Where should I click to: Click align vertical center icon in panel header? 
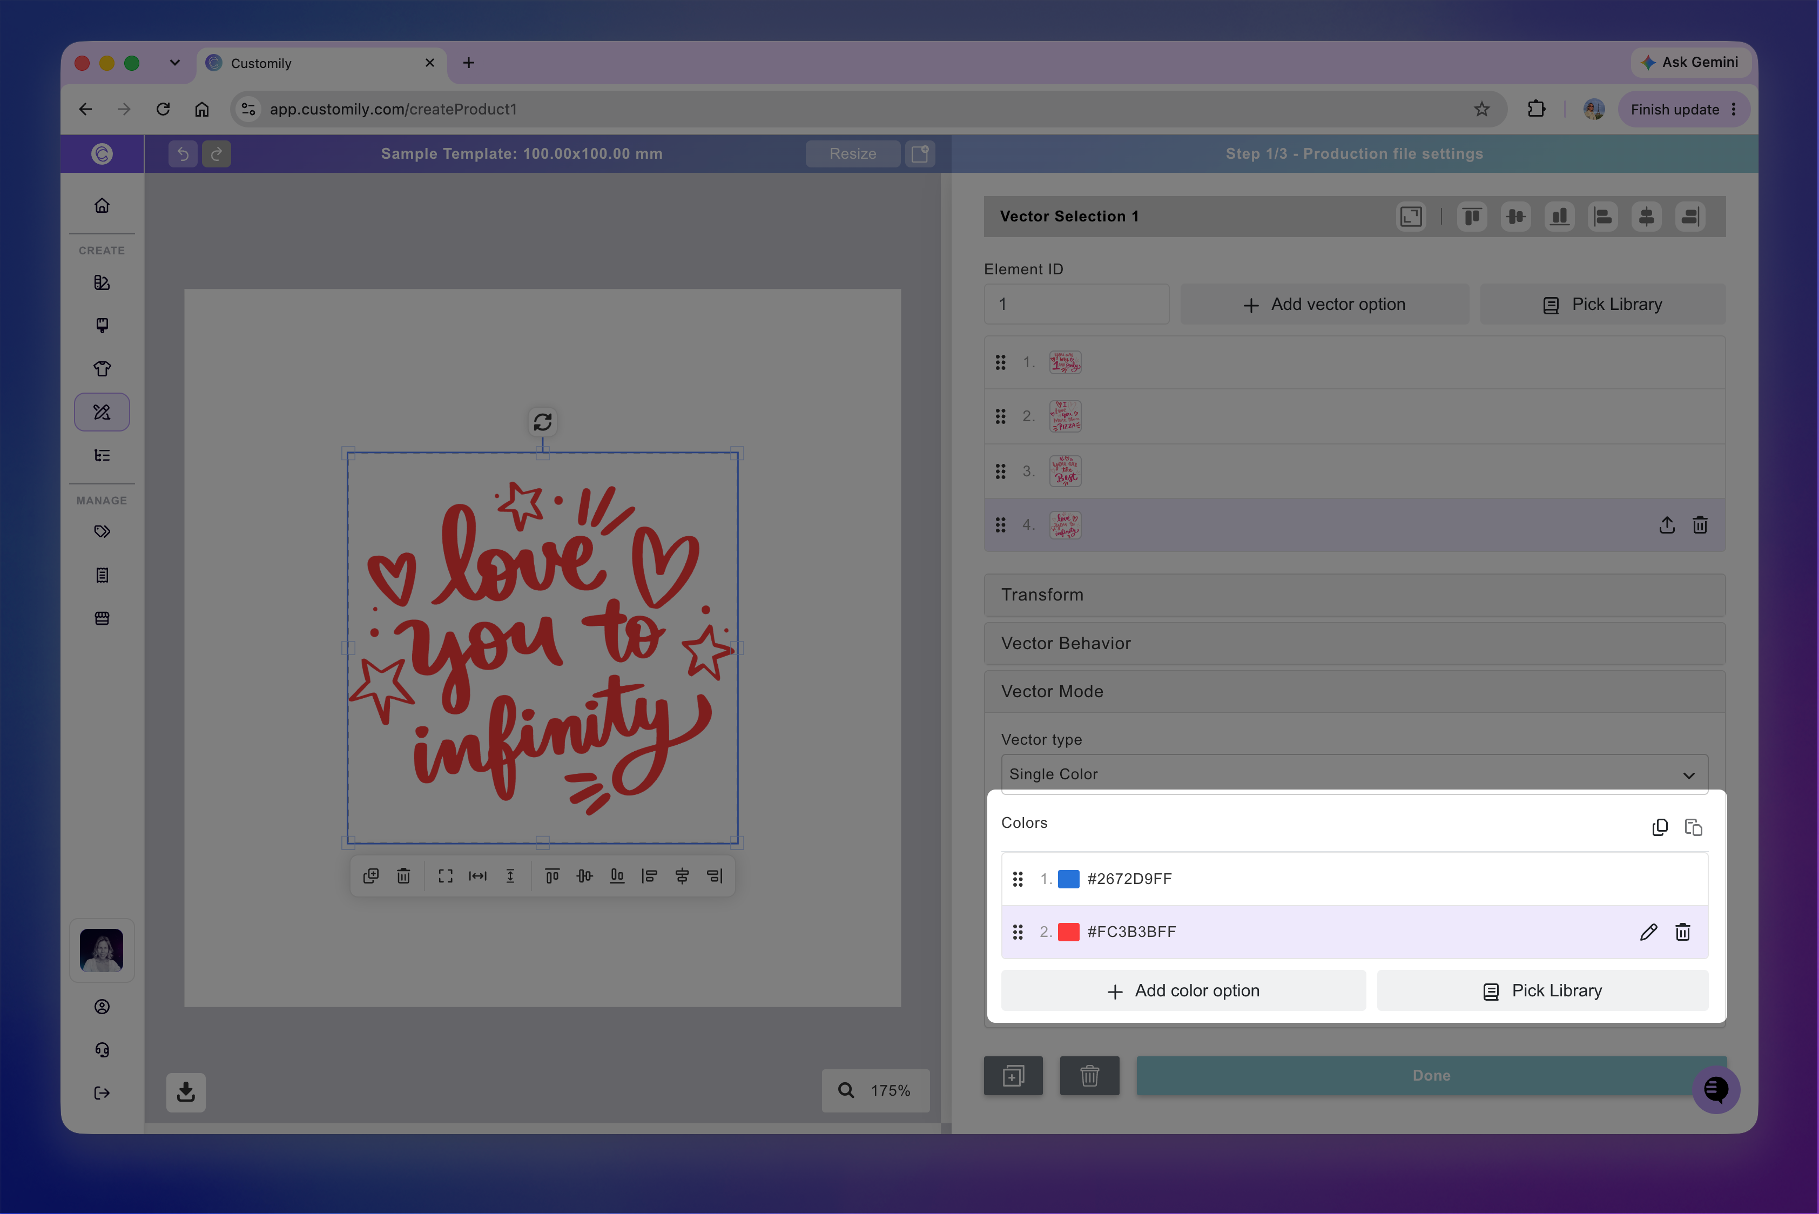click(1515, 217)
